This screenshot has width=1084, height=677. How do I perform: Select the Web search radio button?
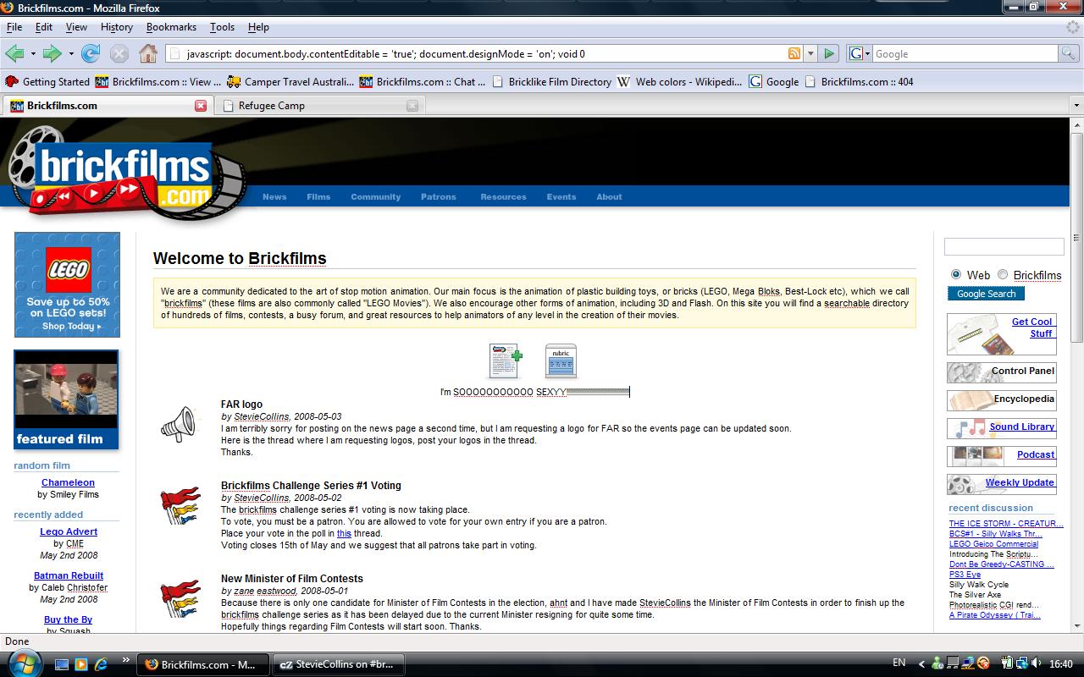pos(956,274)
